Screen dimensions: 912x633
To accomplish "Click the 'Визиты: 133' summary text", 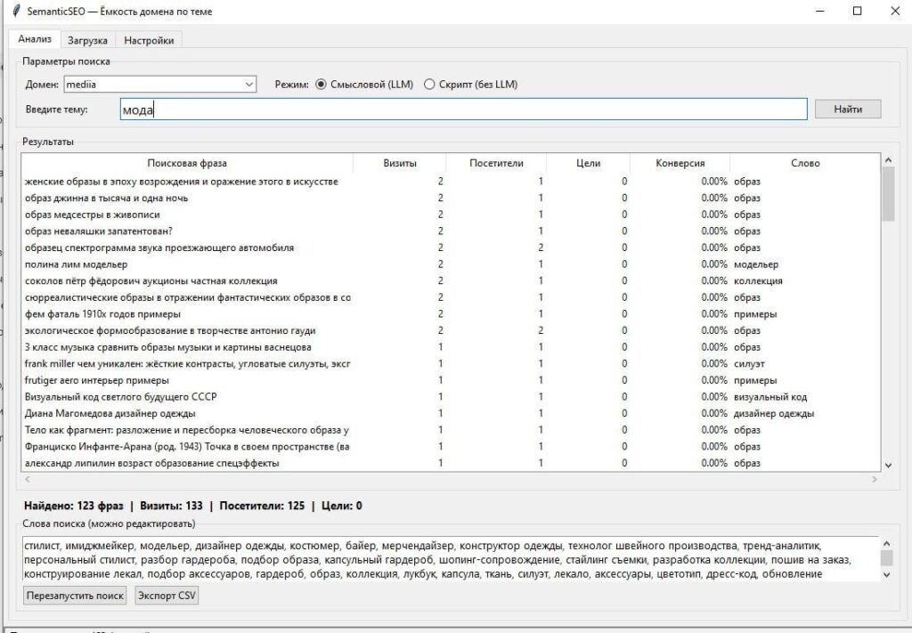I will point(171,506).
